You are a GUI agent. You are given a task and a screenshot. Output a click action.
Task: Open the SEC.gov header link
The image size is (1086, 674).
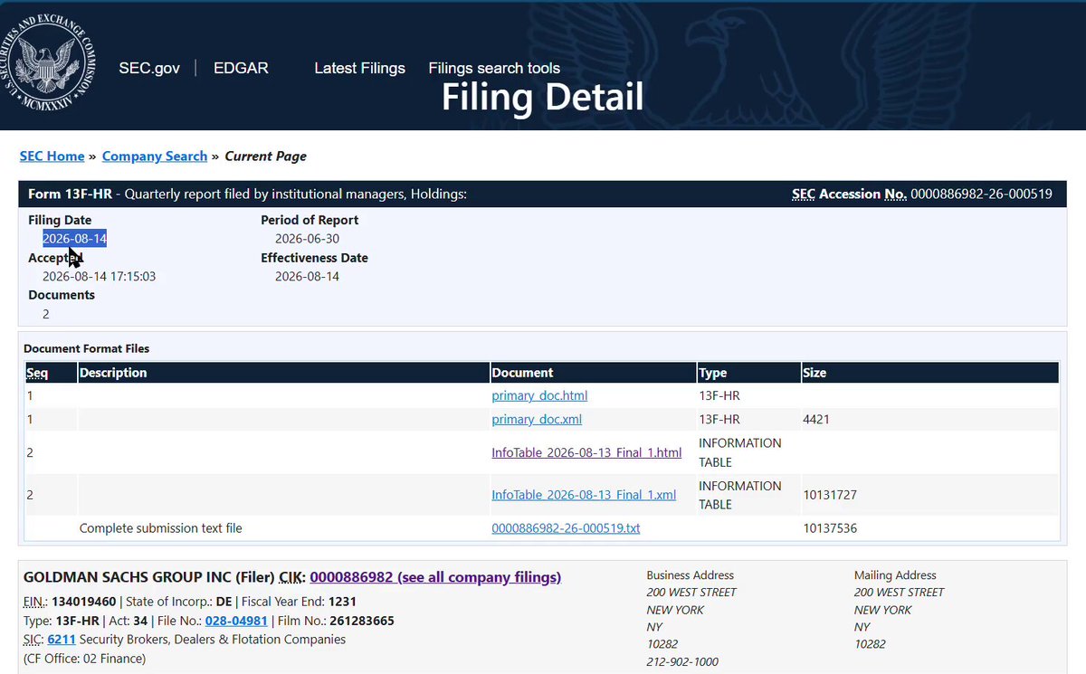pyautogui.click(x=149, y=68)
